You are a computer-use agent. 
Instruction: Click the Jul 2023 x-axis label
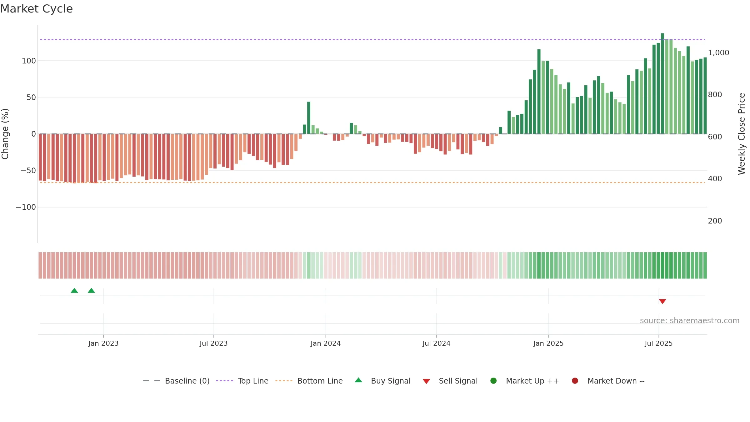(x=214, y=343)
